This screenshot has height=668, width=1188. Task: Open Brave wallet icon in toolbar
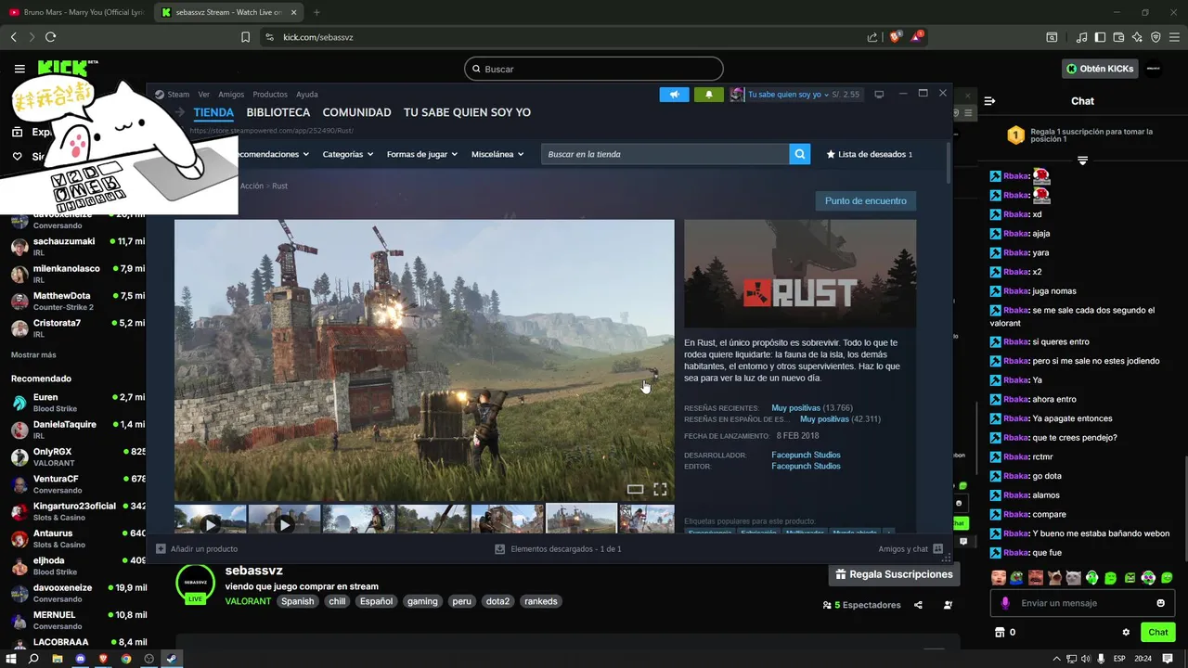coord(1119,37)
